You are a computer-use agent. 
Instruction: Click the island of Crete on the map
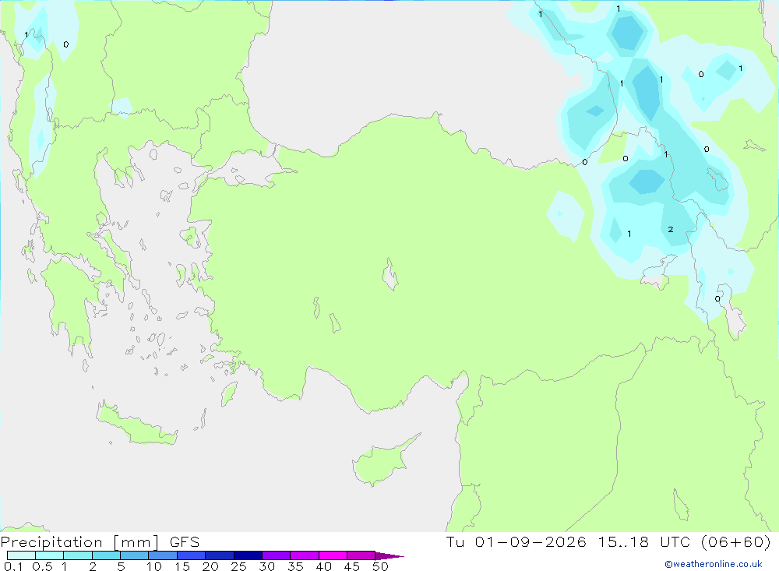pyautogui.click(x=135, y=425)
